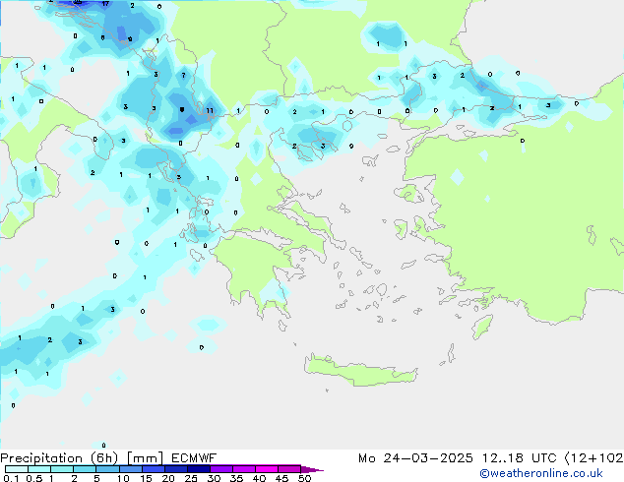The image size is (624, 482).
Task: Click the weatheronline.co.uk copyright link
Action: (x=541, y=473)
